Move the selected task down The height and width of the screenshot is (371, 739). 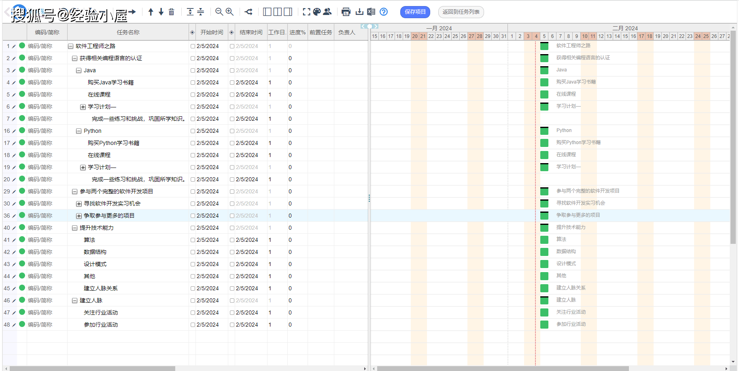point(161,12)
